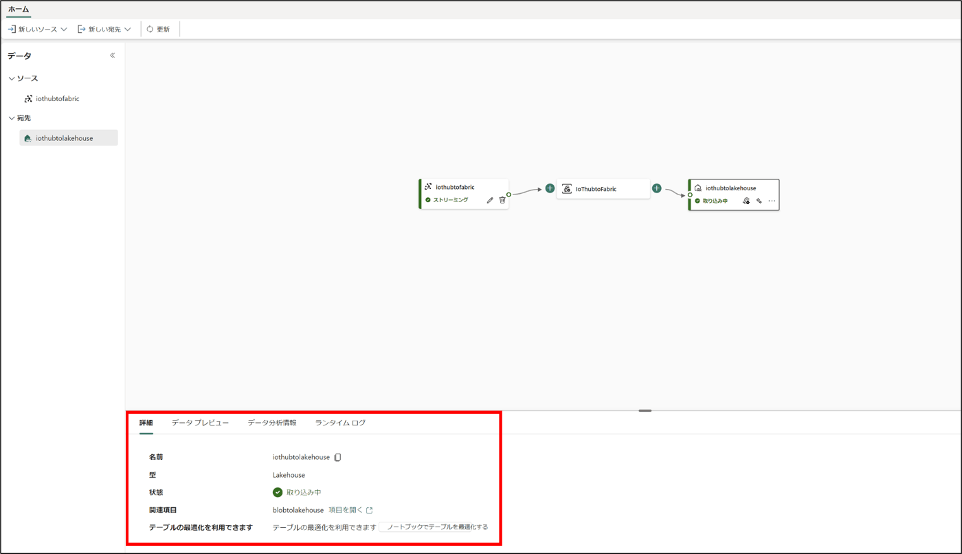Delete the iothubtofabric source with trash icon
The width and height of the screenshot is (962, 554).
click(502, 200)
